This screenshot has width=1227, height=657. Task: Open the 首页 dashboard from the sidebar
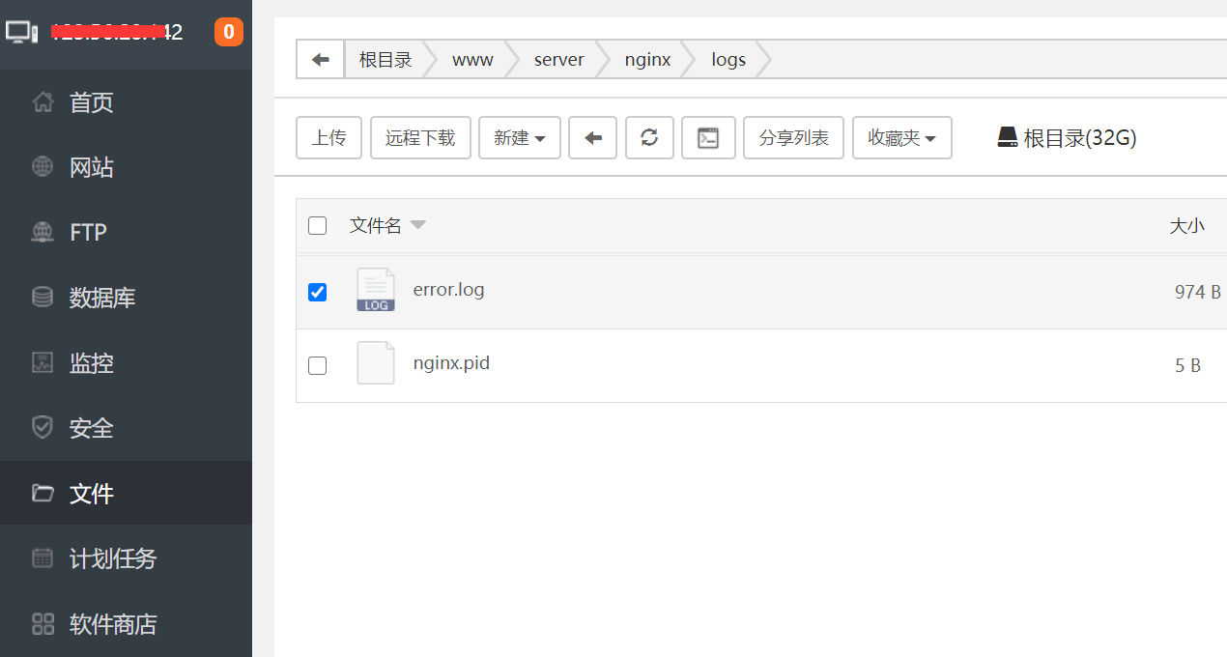[92, 102]
